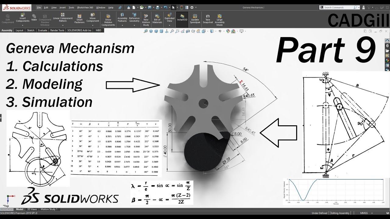Expand the Move Component dropdown arrow
Viewport: 390px width, 219px height.
[x=93, y=26]
